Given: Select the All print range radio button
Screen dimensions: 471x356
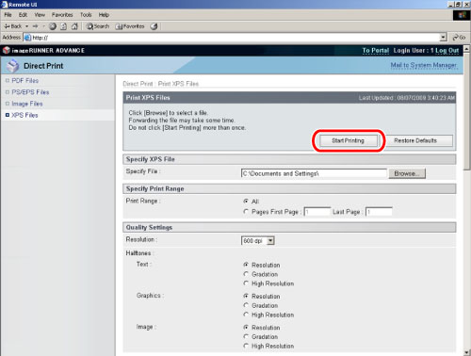Looking at the screenshot, I should 246,201.
